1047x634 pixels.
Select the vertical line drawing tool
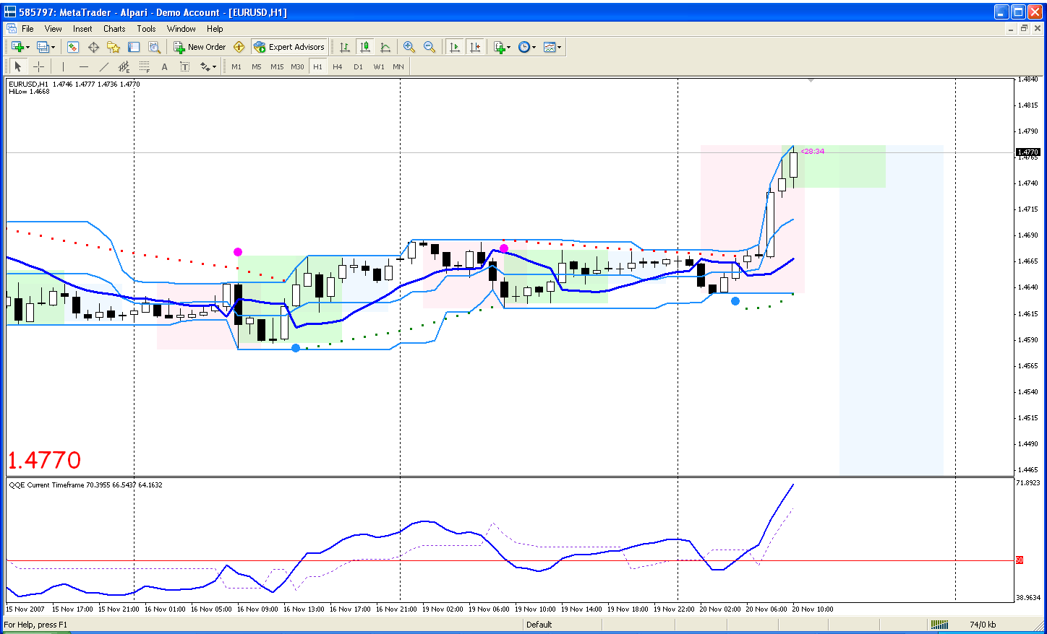coord(64,66)
